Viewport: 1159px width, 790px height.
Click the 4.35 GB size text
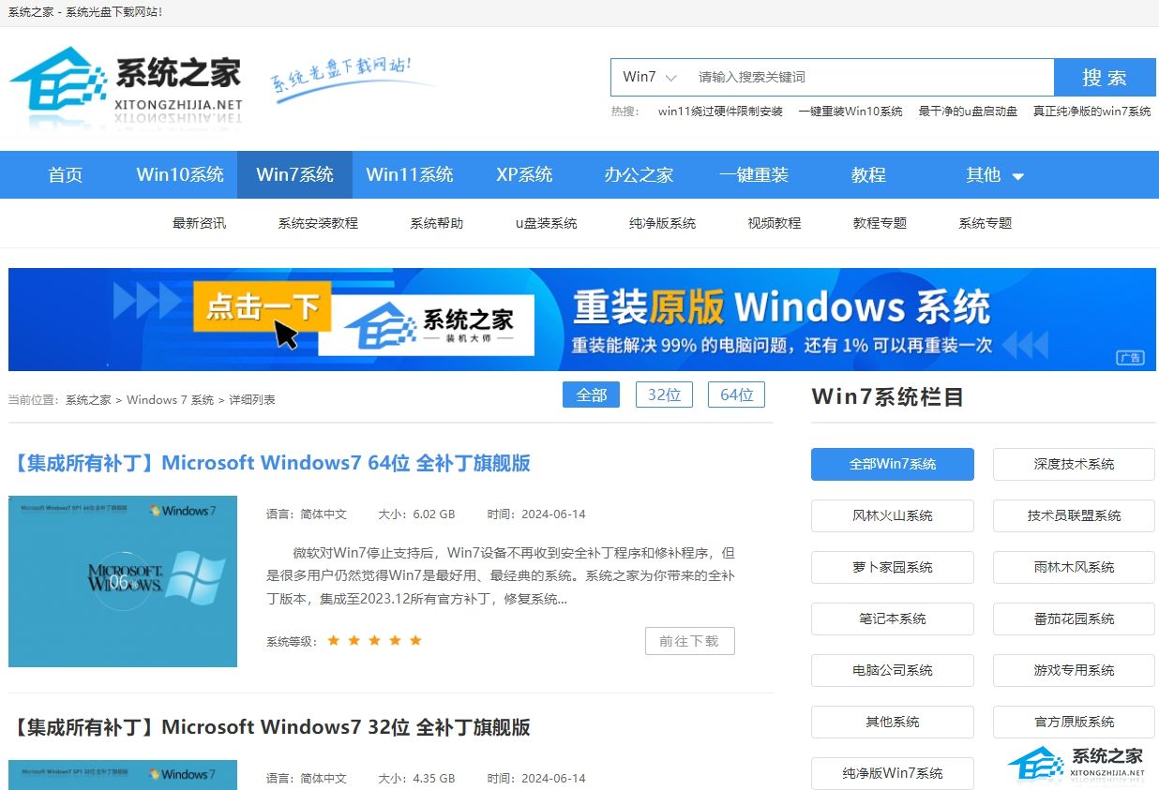[x=434, y=778]
